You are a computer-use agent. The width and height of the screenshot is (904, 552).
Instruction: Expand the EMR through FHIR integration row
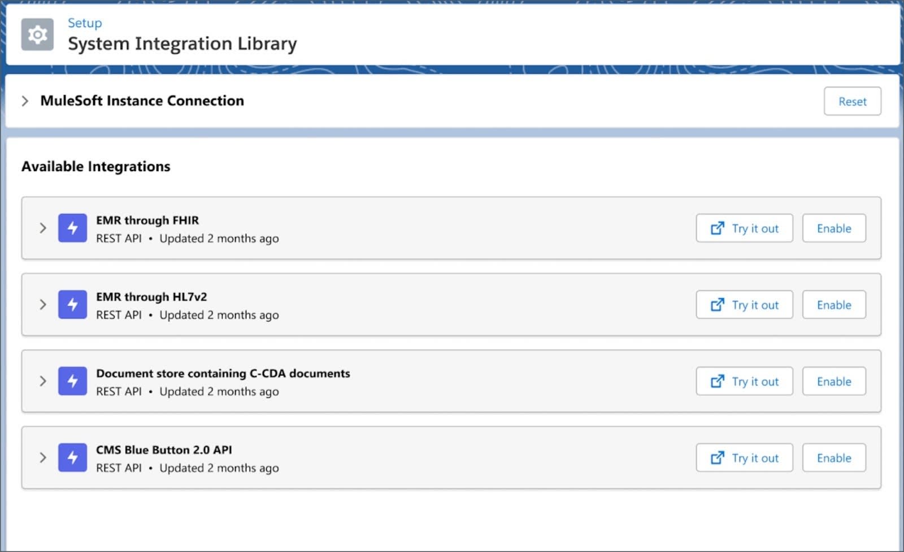pyautogui.click(x=43, y=228)
